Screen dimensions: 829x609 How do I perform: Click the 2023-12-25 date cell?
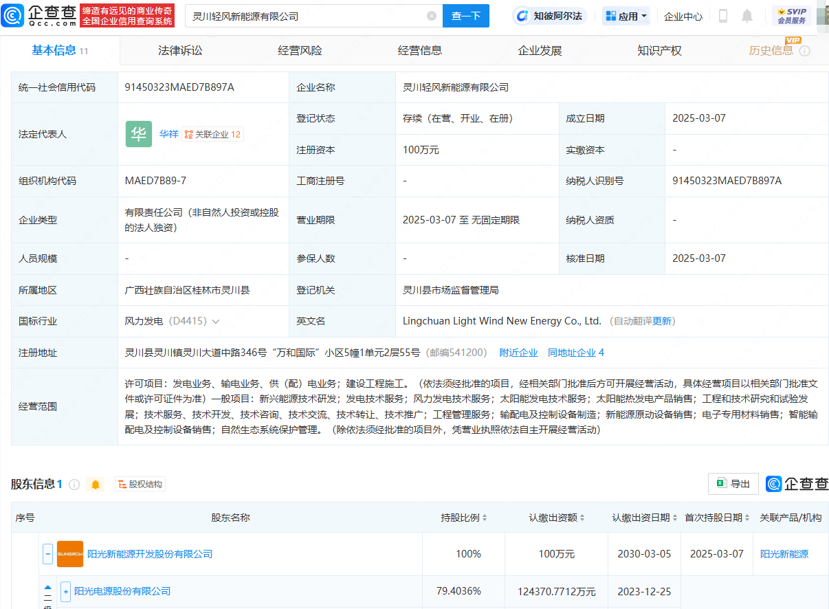tap(644, 591)
